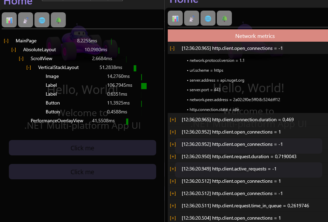The image size is (328, 222).
Task: Click the http.connection.state = idle detail
Action: 213,110
